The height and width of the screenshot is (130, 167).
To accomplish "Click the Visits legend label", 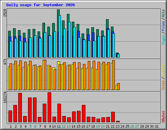I will (x=163, y=71).
